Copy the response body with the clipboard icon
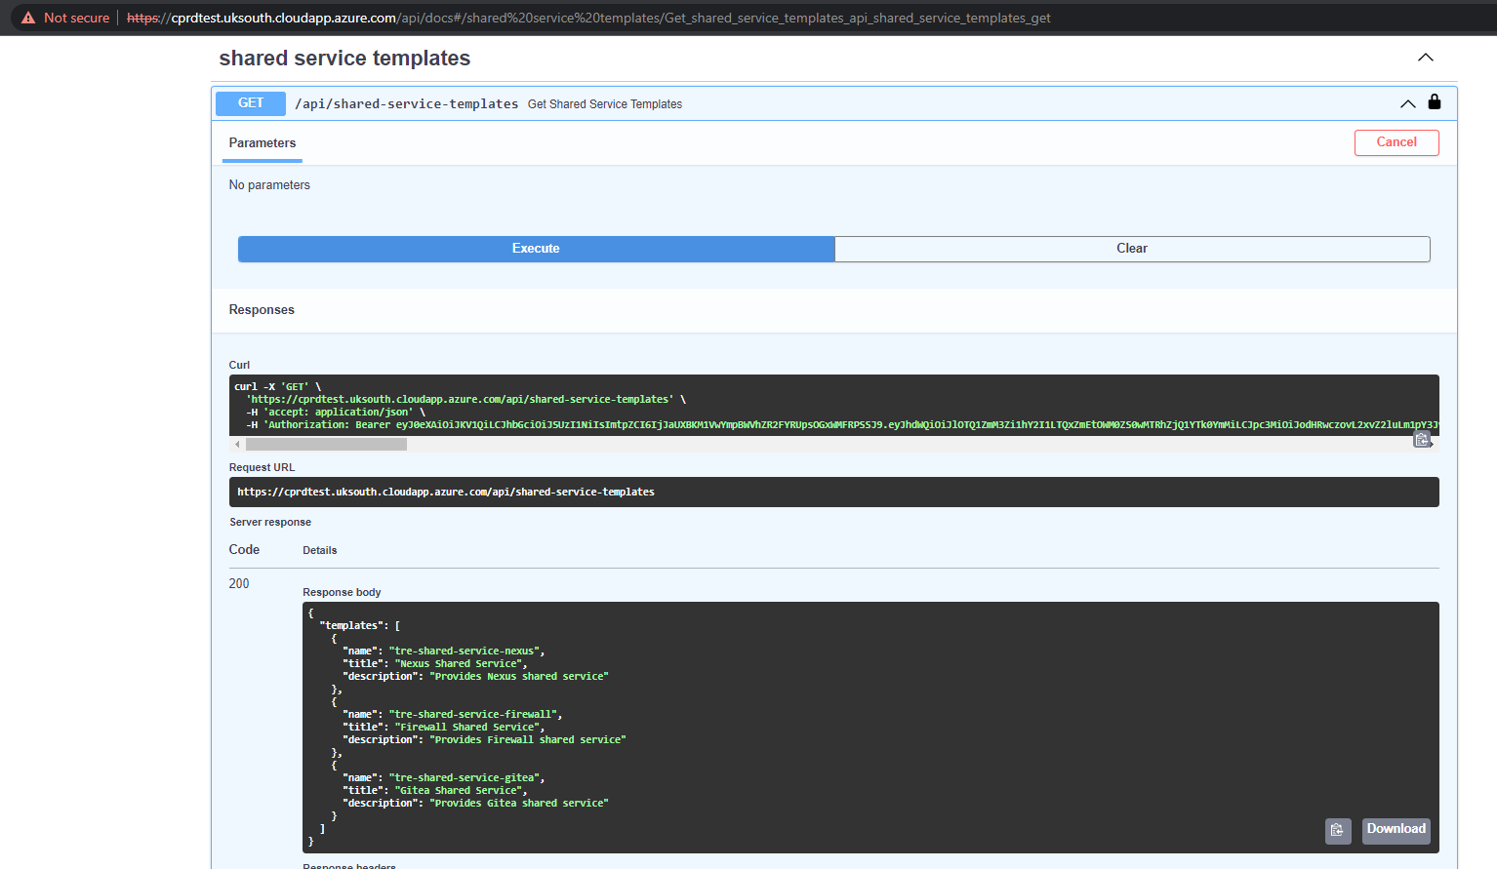1497x869 pixels. (1337, 831)
